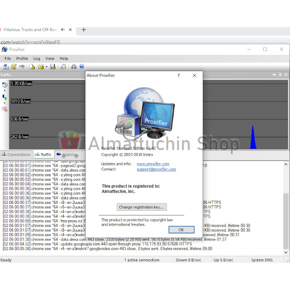290x290 pixels.
Task: Open www.proxifier.com link
Action: pyautogui.click(x=153, y=164)
